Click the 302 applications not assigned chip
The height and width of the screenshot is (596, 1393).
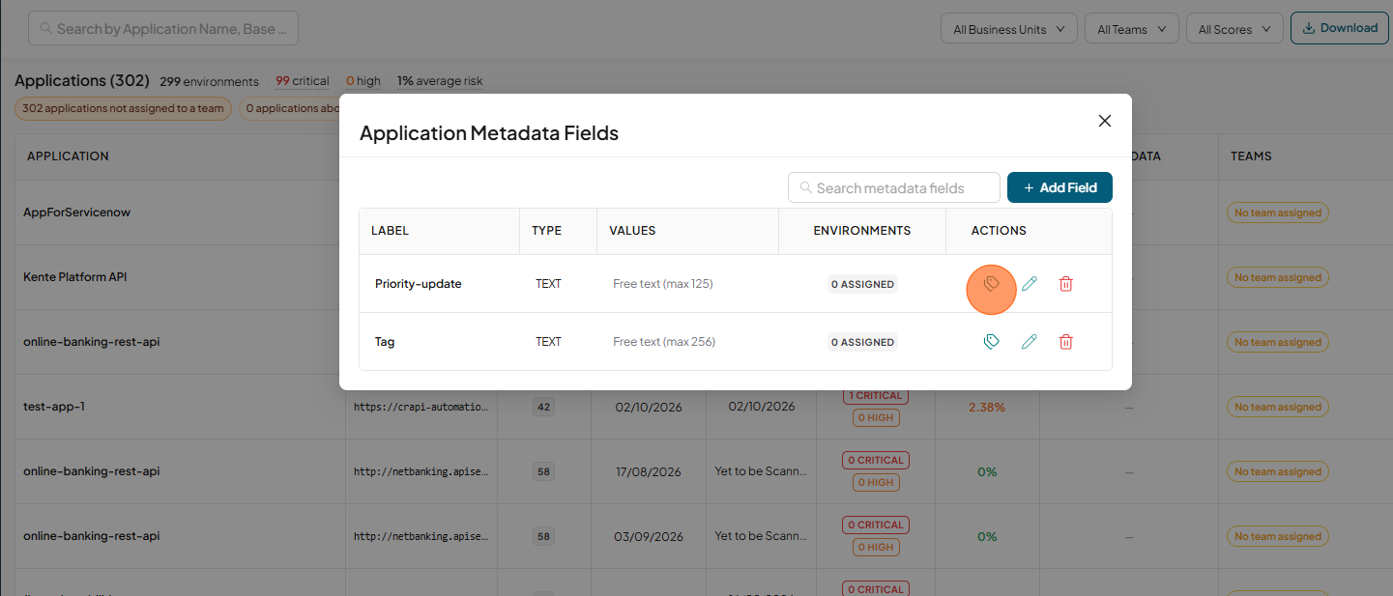pos(123,108)
